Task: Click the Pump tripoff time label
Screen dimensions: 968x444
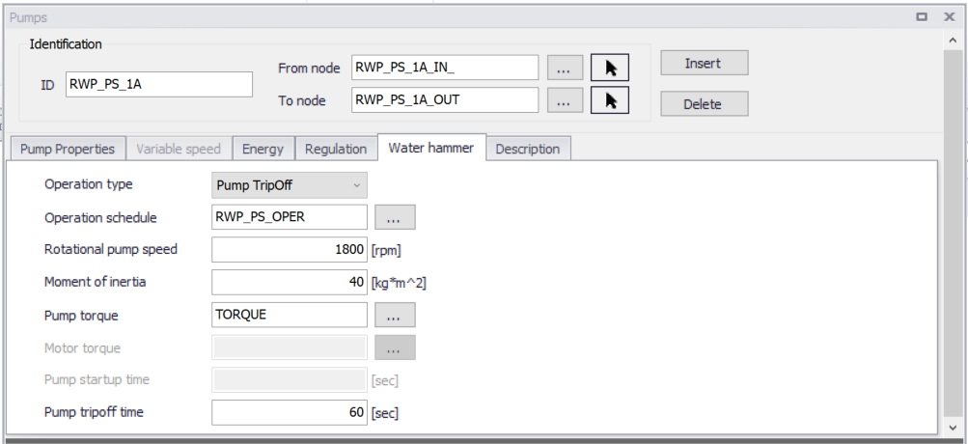Action: click(94, 412)
